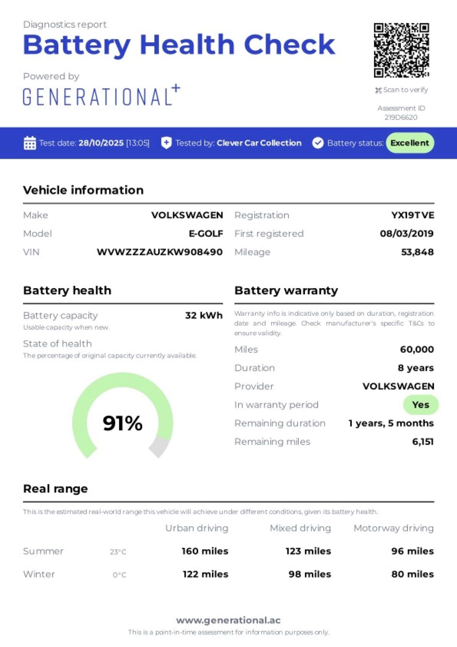Select the summer motorway range 96 miles
This screenshot has width=457, height=647.
pyautogui.click(x=413, y=551)
